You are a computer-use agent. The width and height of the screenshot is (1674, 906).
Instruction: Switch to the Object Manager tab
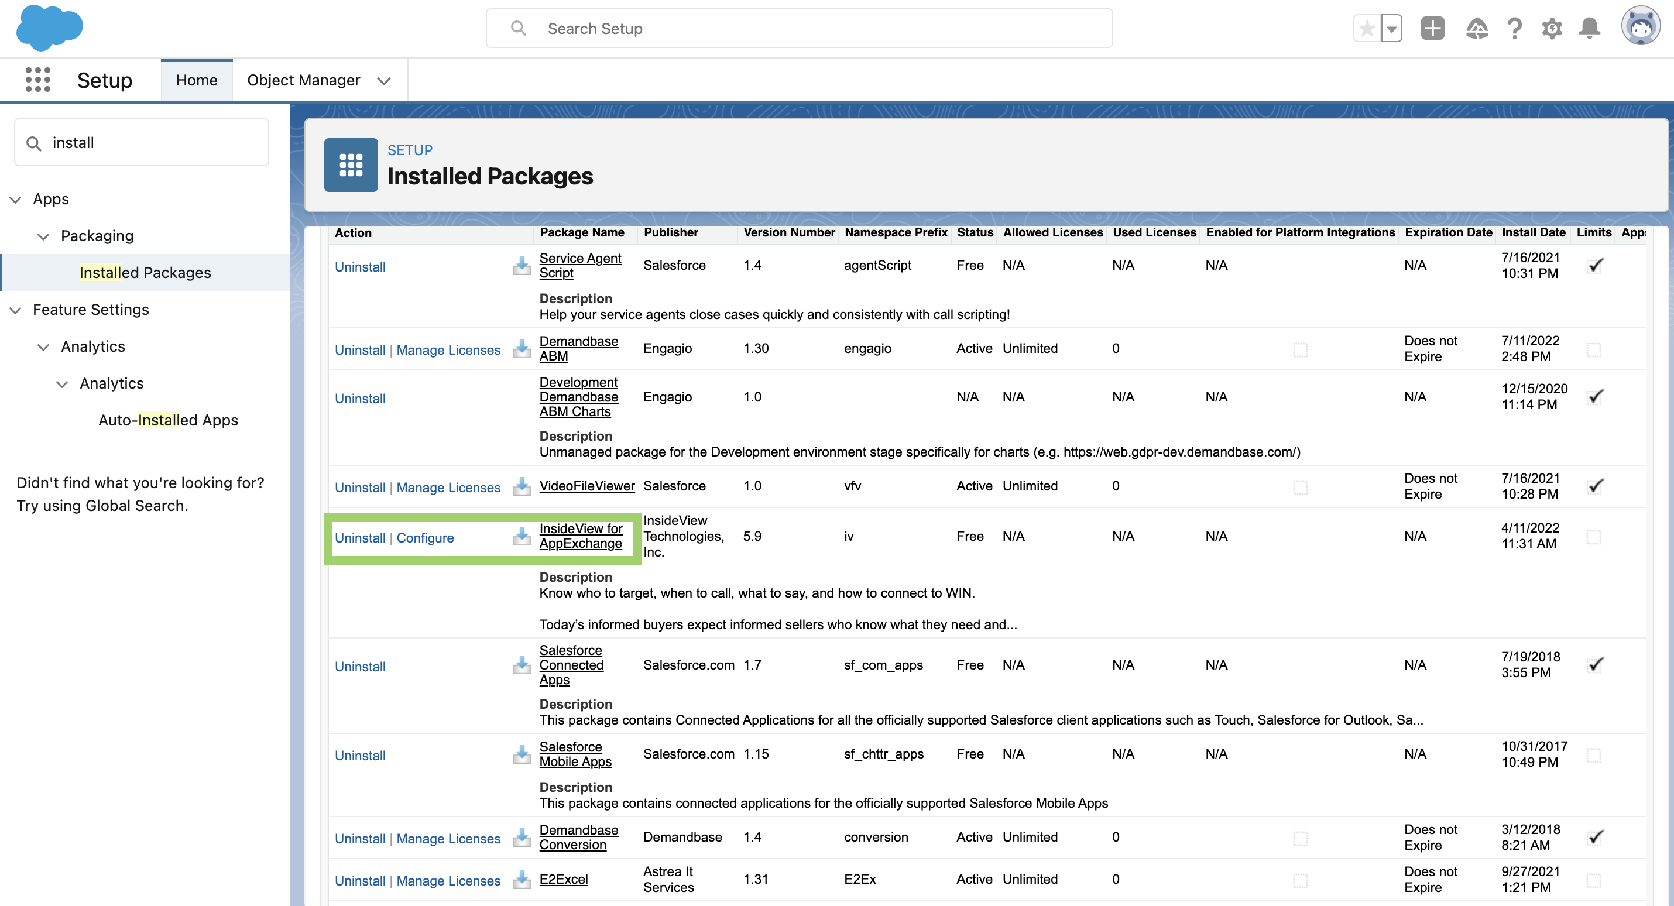pos(303,80)
